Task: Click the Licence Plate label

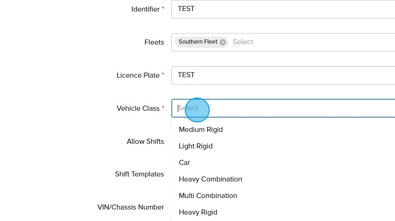Action: point(138,75)
